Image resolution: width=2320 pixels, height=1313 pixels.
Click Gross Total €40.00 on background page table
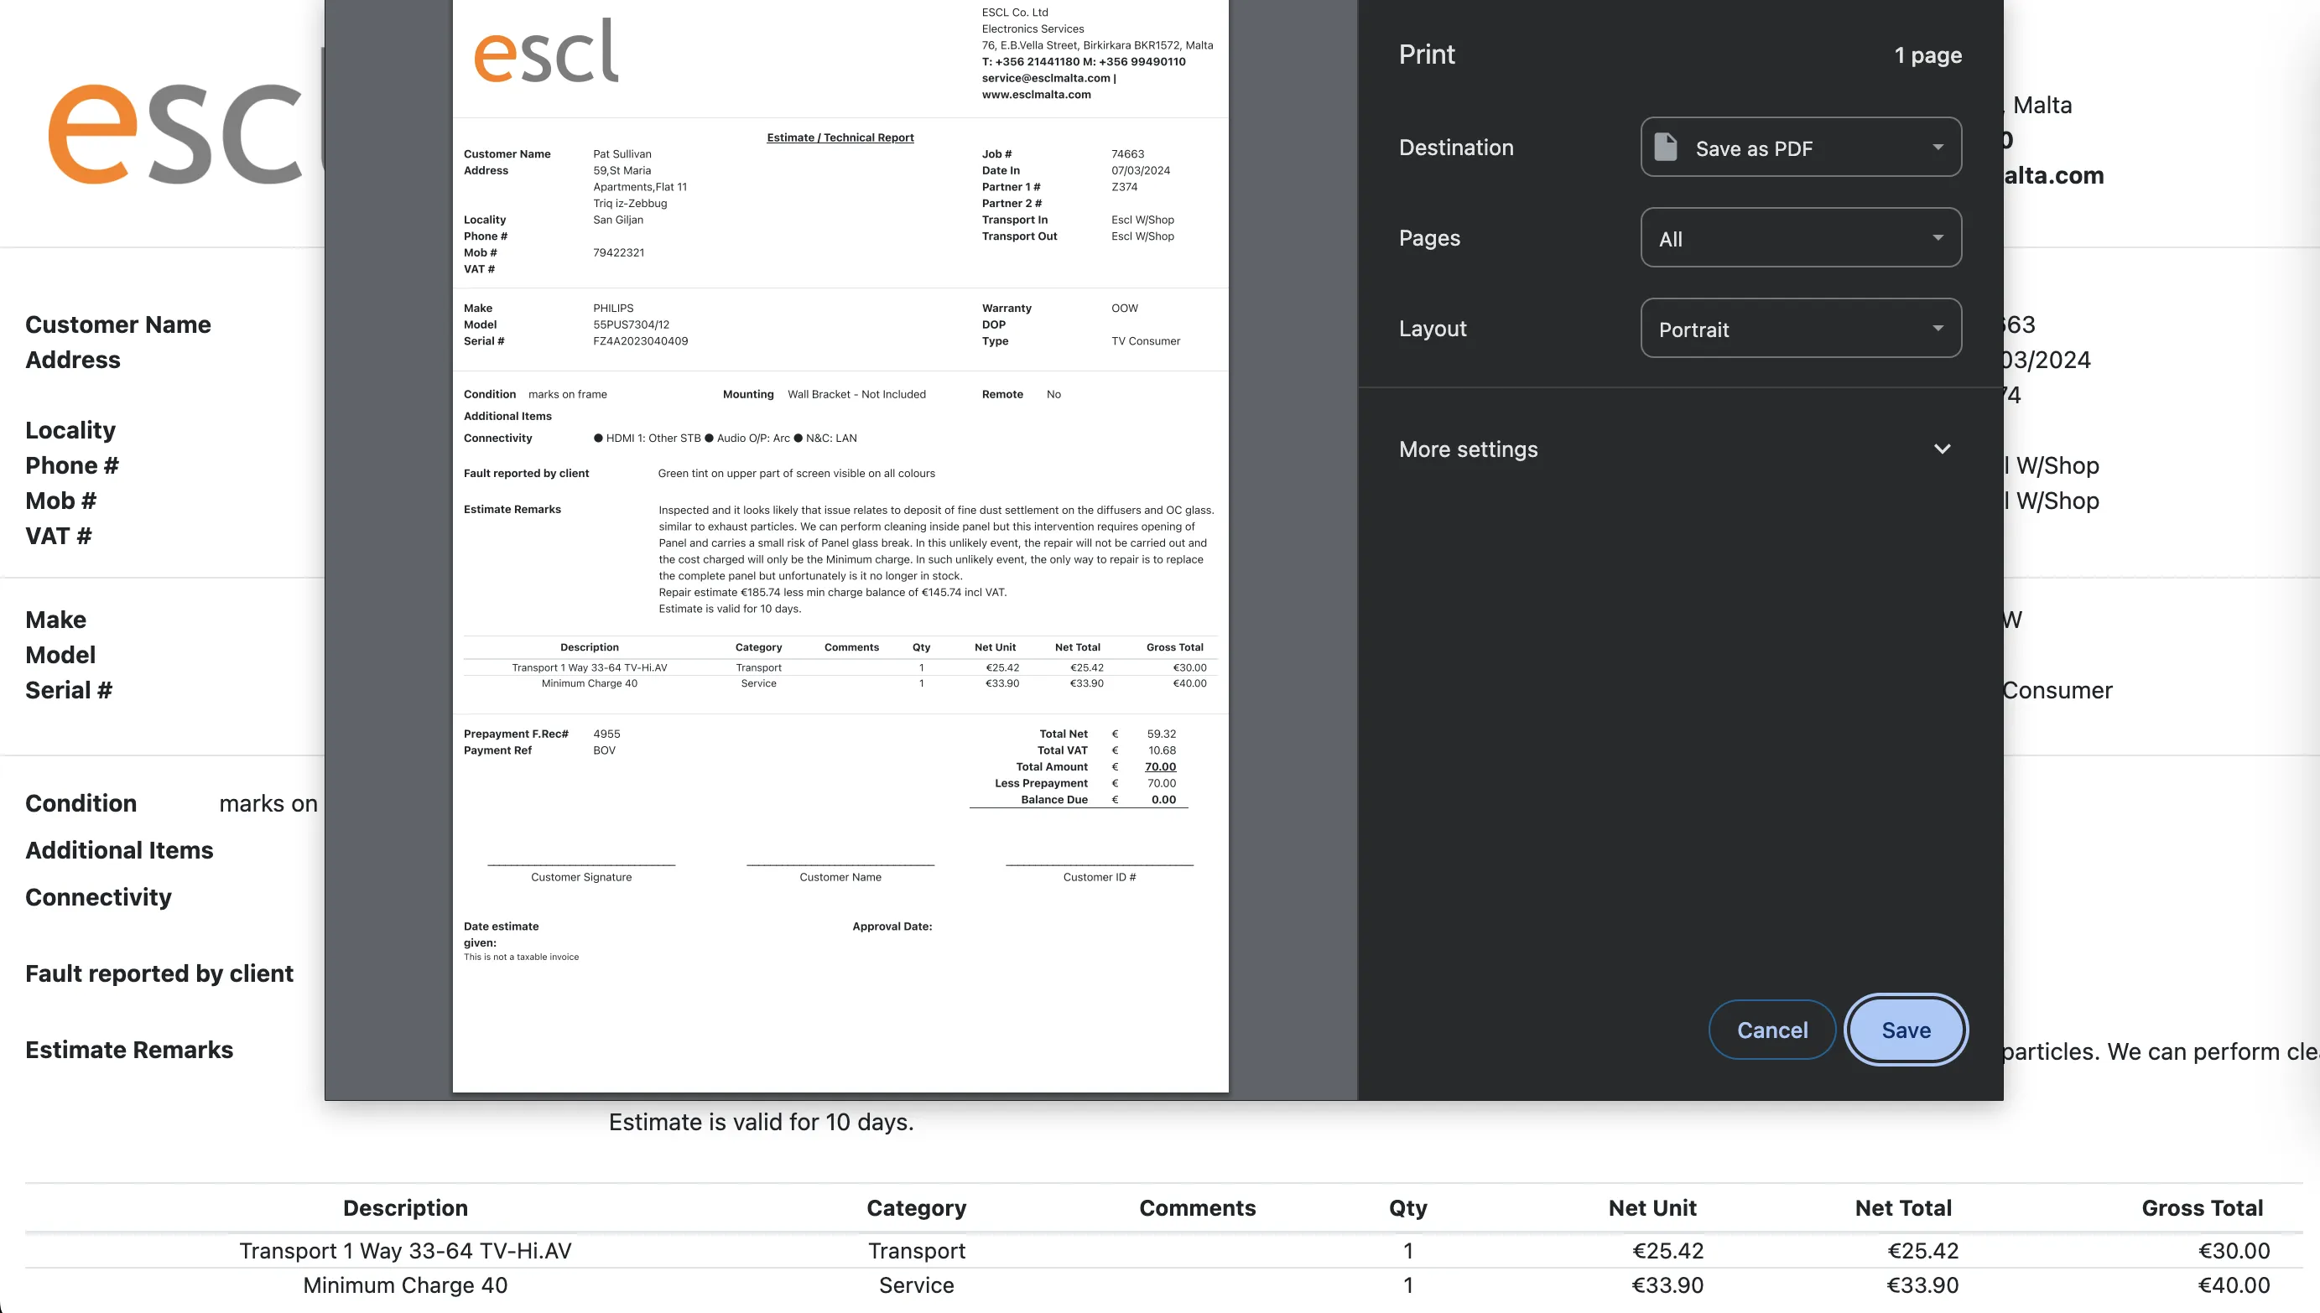2234,1285
